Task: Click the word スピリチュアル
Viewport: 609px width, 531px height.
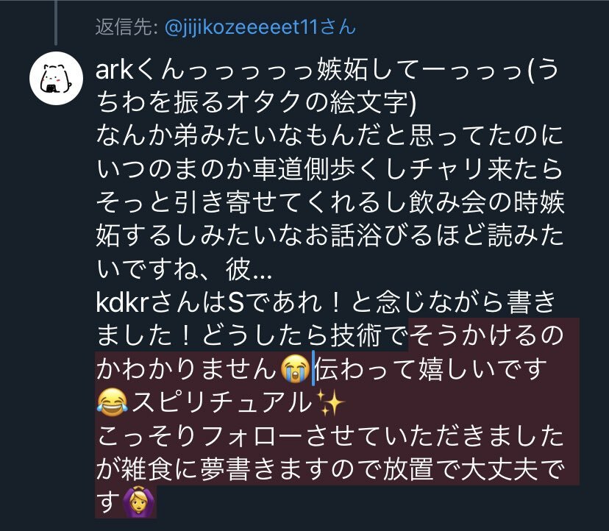Action: (x=222, y=402)
